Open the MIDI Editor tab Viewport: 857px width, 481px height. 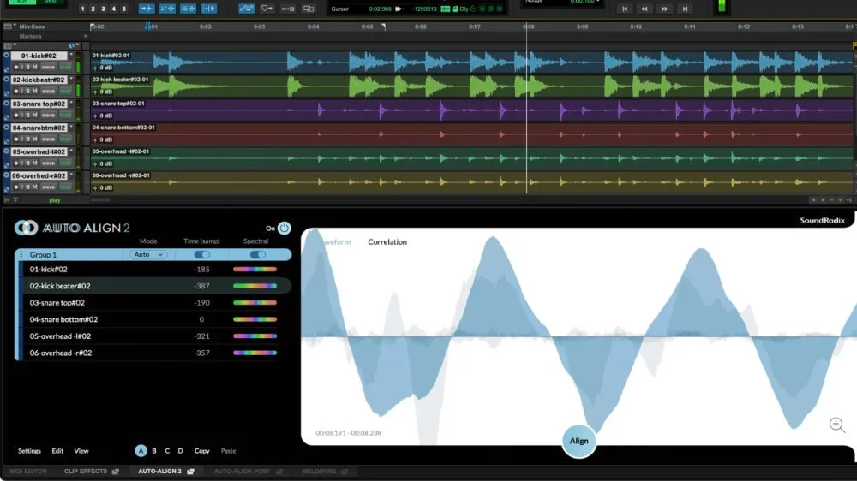(x=28, y=472)
